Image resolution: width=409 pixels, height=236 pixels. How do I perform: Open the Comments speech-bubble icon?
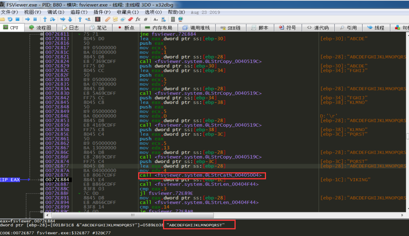coord(115,19)
